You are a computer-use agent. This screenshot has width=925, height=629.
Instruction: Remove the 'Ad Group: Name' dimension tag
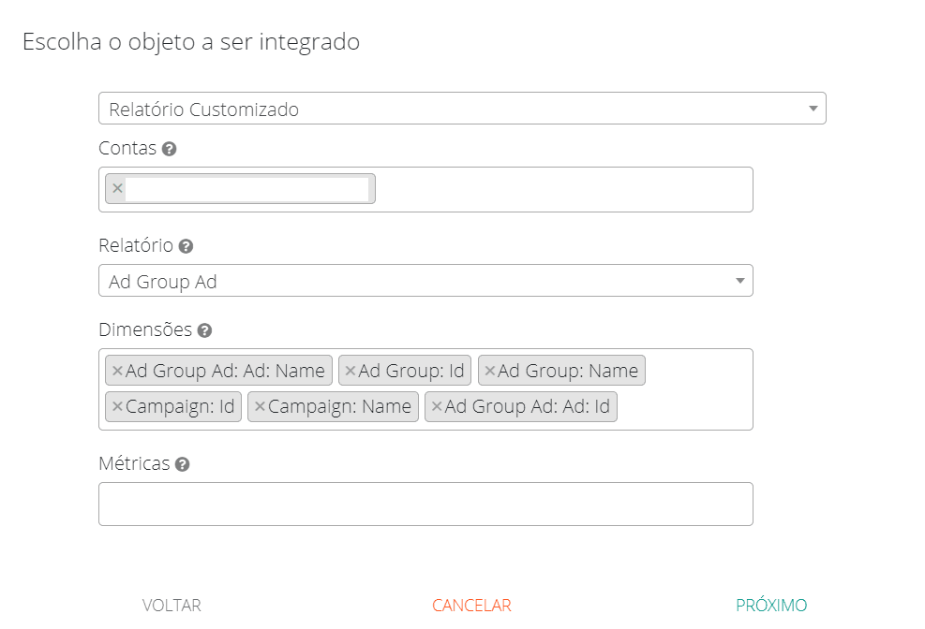point(489,371)
